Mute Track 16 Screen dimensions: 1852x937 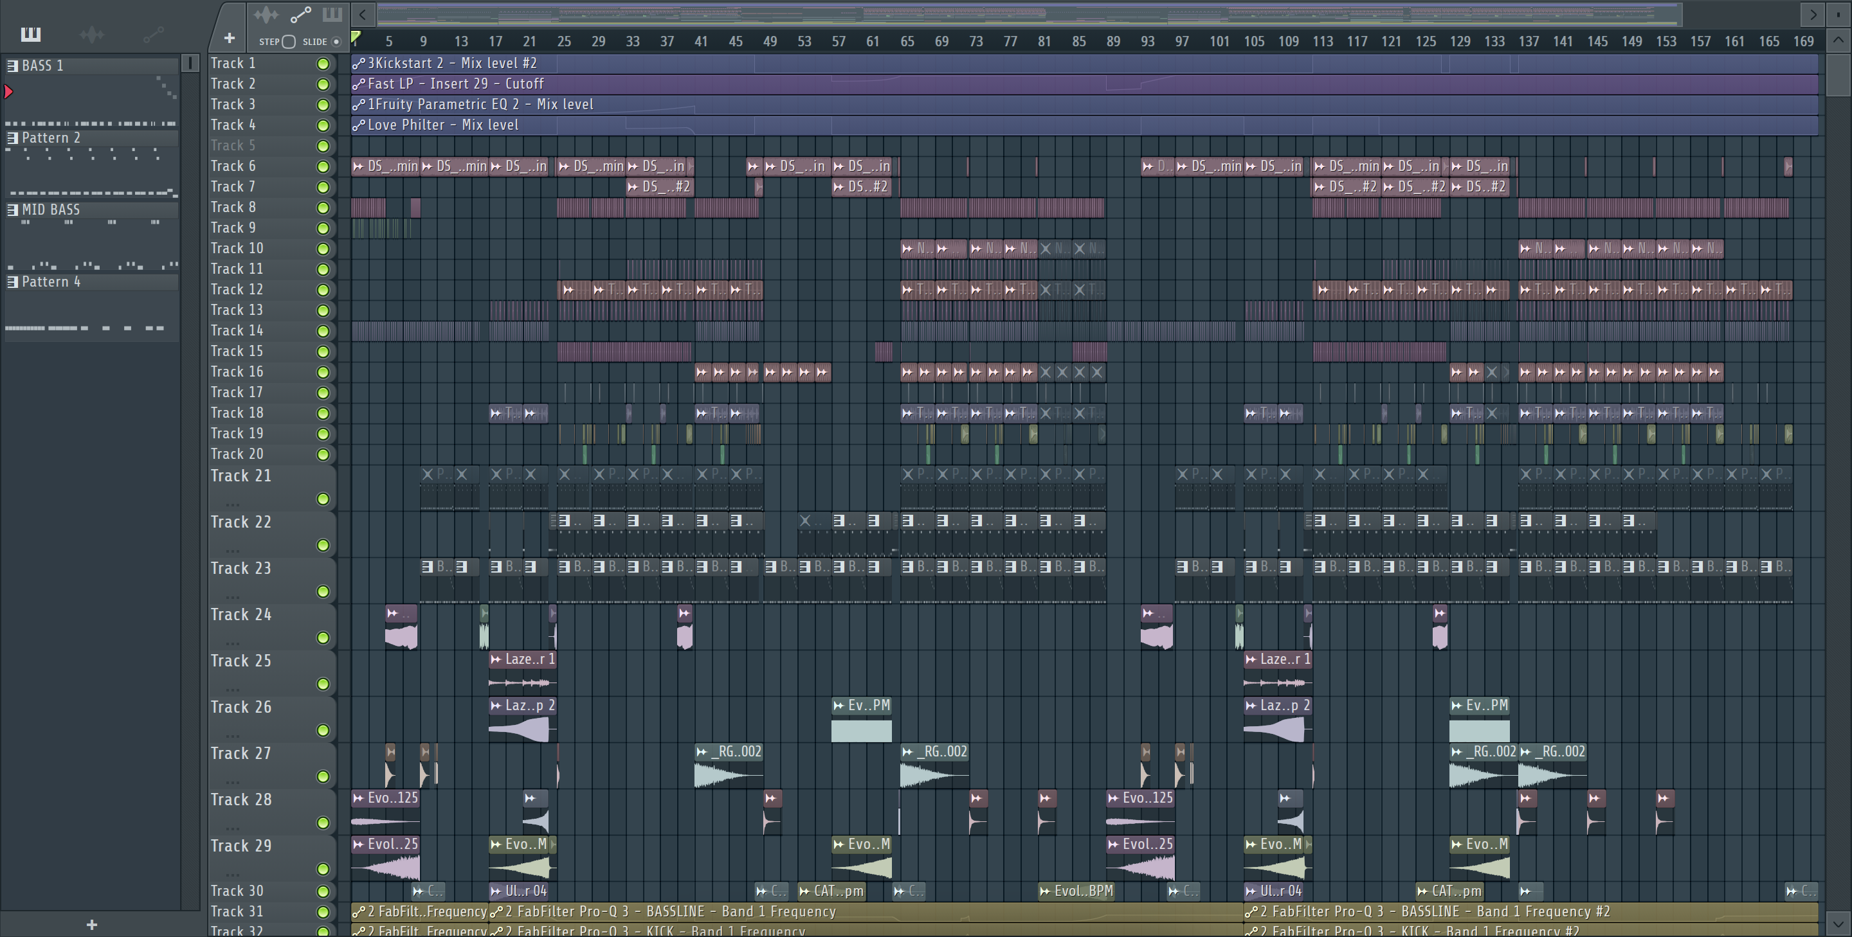coord(323,372)
